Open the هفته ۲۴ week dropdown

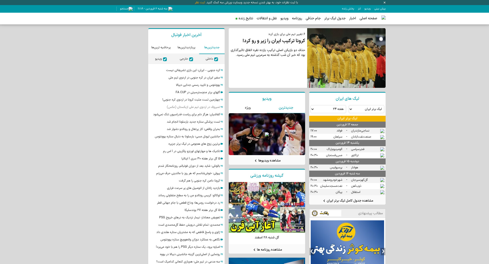click(x=328, y=109)
